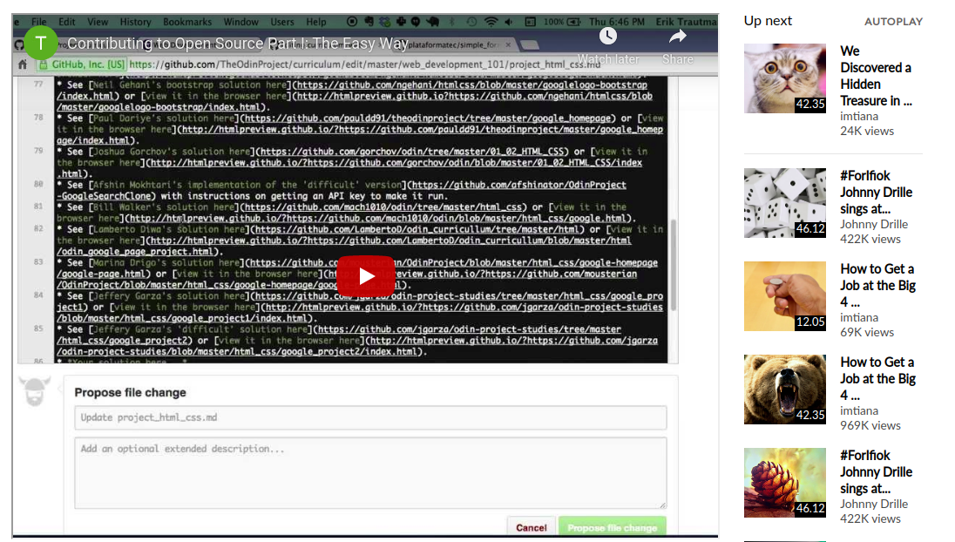Open a new tab with the blank tab button
Viewport: 955px width, 542px height.
tap(529, 44)
